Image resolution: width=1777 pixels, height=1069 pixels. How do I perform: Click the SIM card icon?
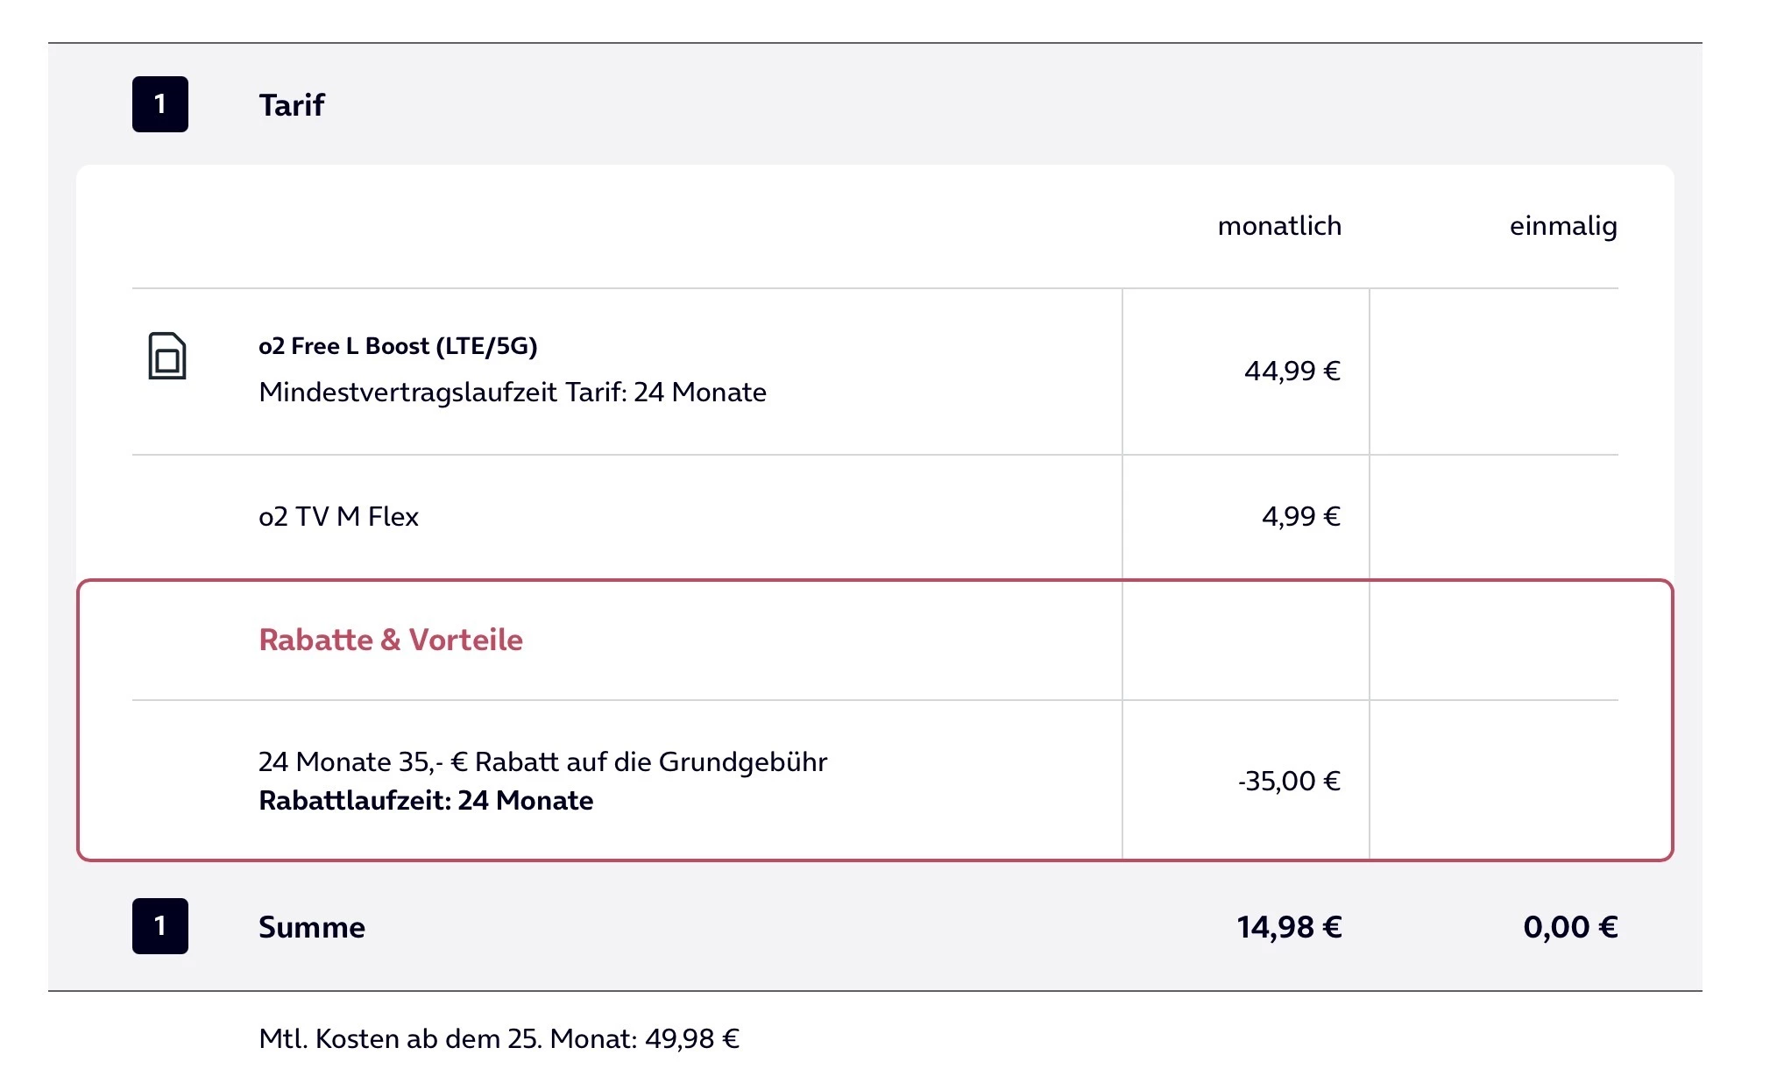pos(166,356)
